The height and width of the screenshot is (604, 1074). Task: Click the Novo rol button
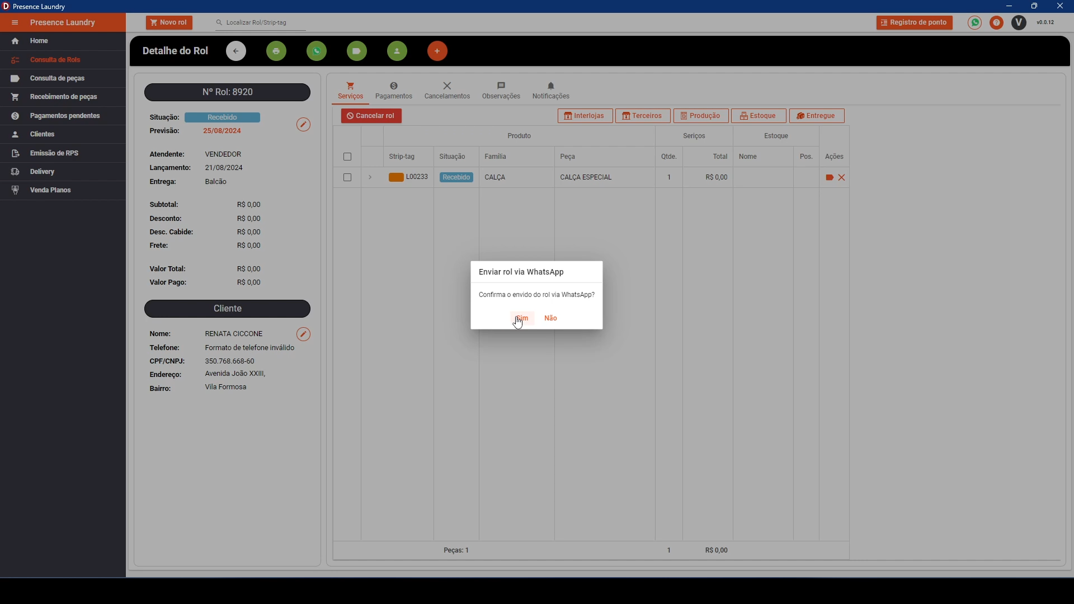point(169,22)
